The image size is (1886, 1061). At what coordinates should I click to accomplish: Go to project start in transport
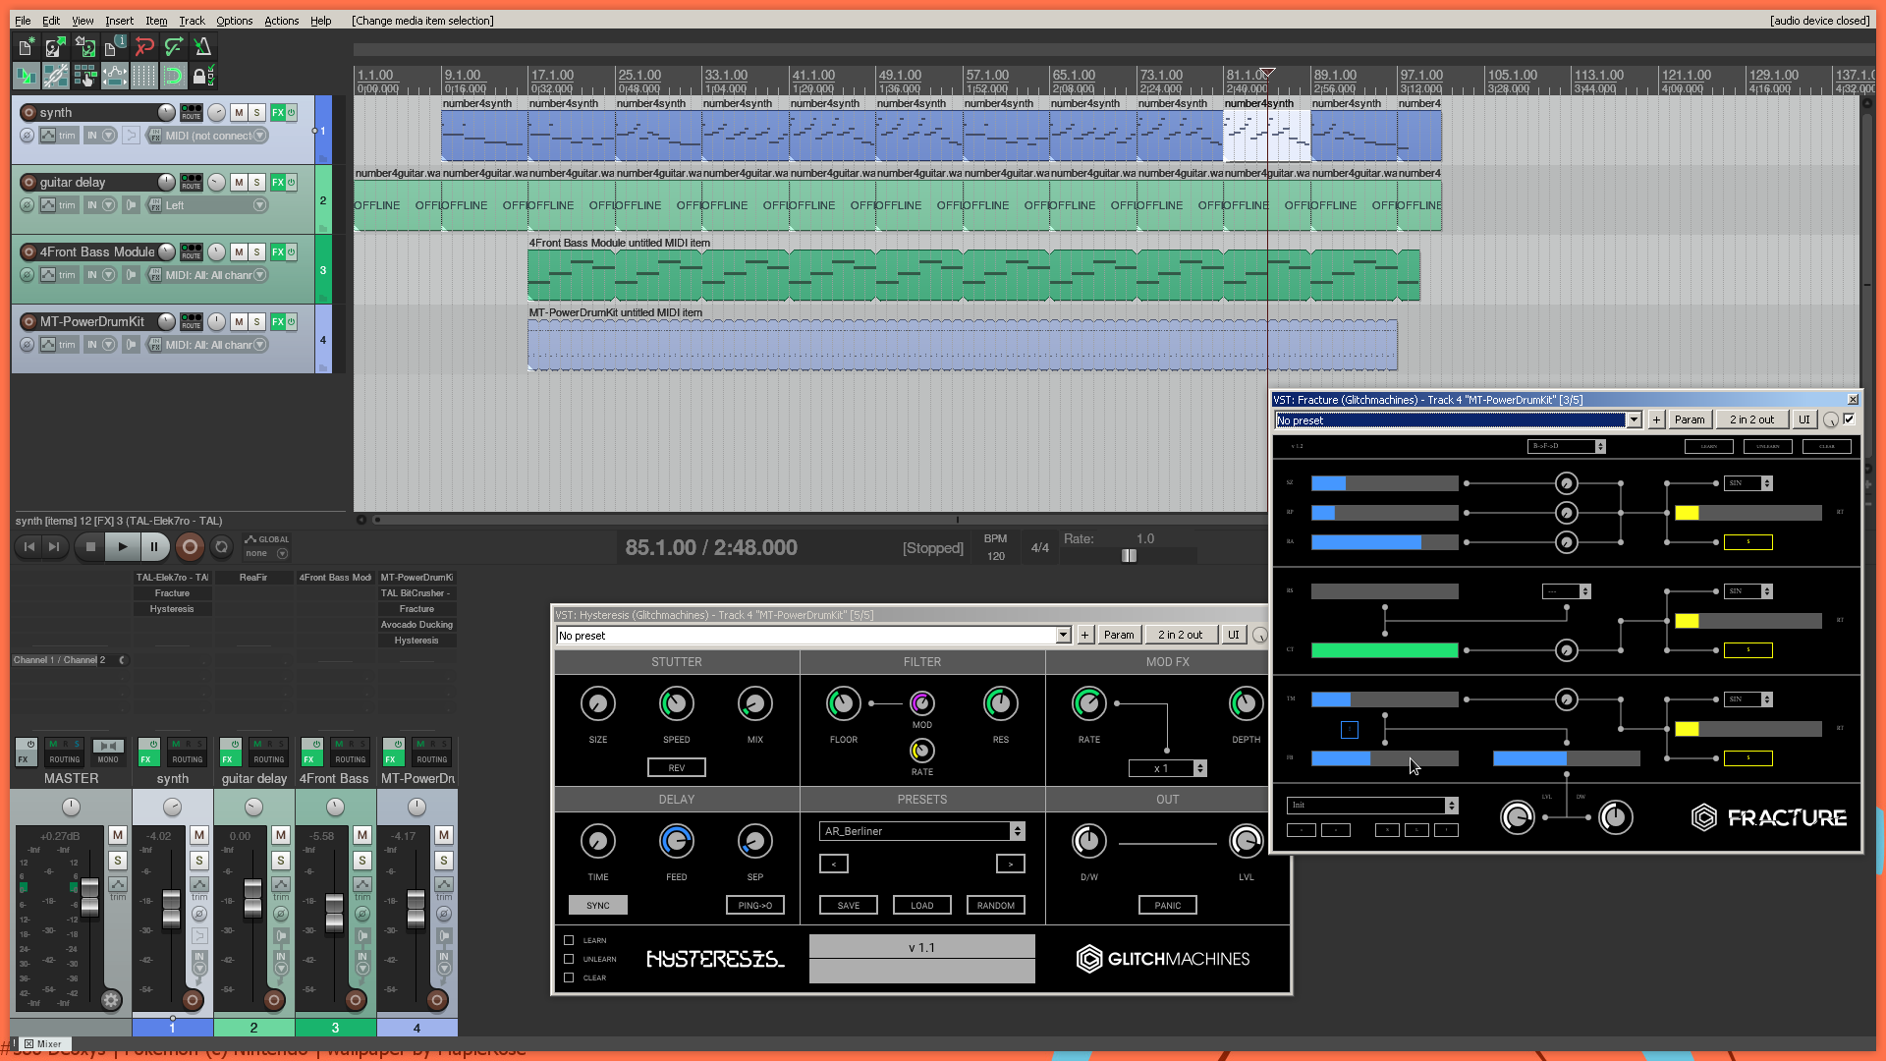(x=29, y=547)
